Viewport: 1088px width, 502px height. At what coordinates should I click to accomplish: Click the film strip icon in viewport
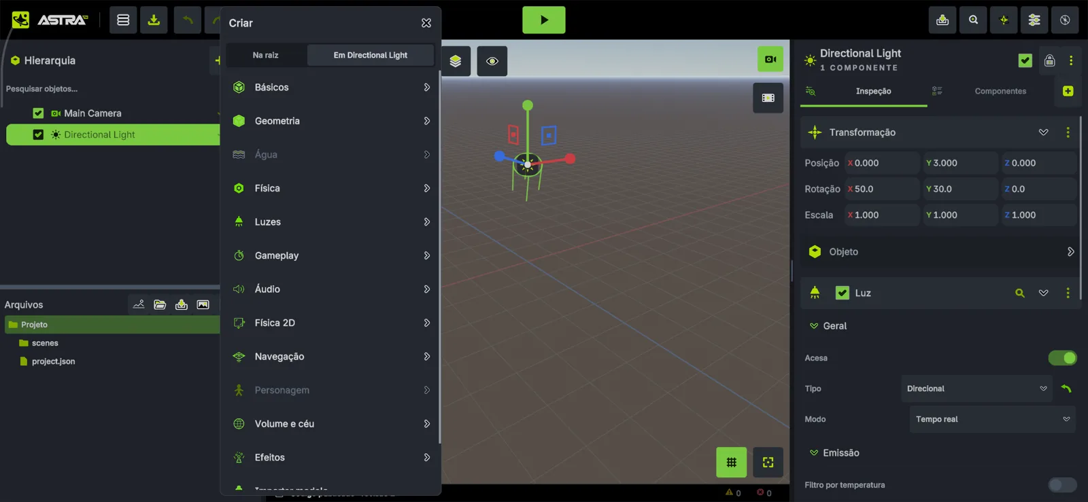[768, 98]
